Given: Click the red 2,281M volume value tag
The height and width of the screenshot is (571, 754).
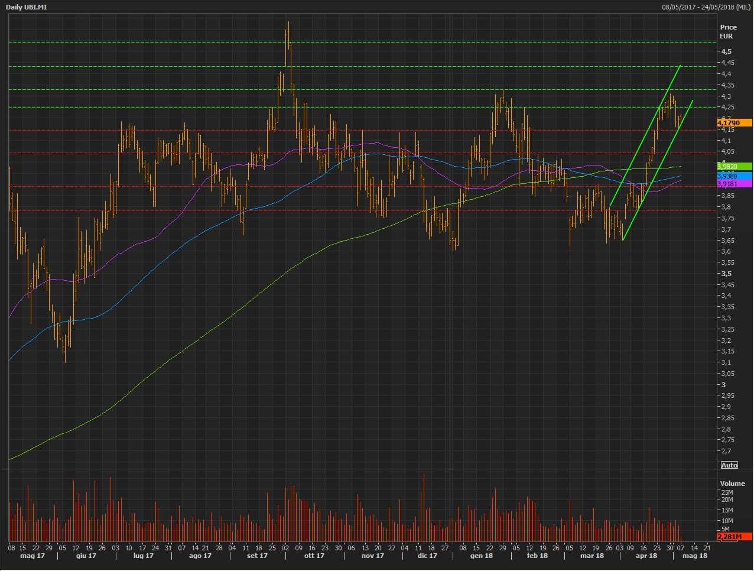Looking at the screenshot, I should [734, 537].
